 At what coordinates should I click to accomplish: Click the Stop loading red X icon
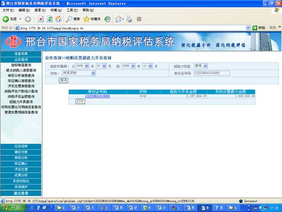41,19
